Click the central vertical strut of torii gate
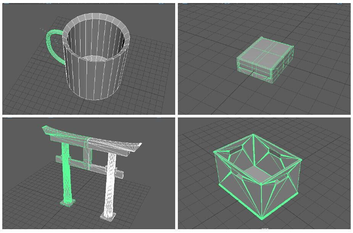The image size is (353, 233). pos(87,159)
